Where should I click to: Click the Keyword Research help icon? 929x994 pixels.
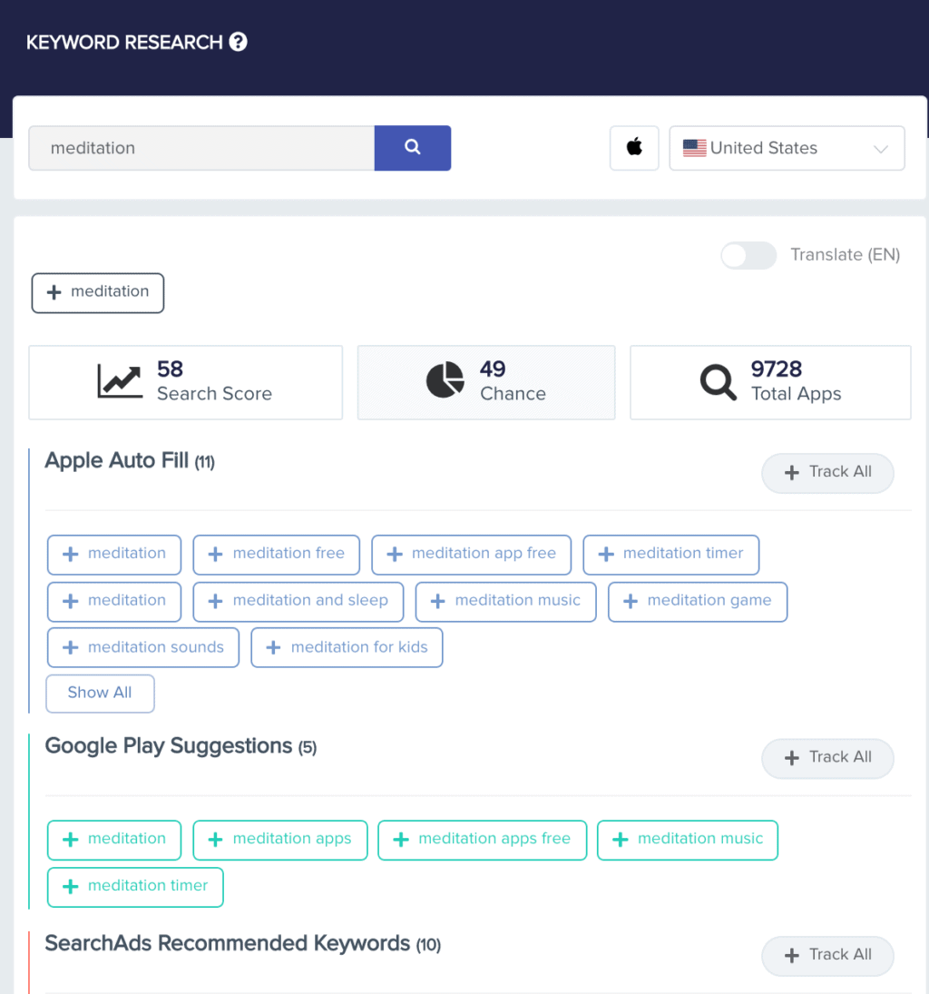(x=238, y=42)
